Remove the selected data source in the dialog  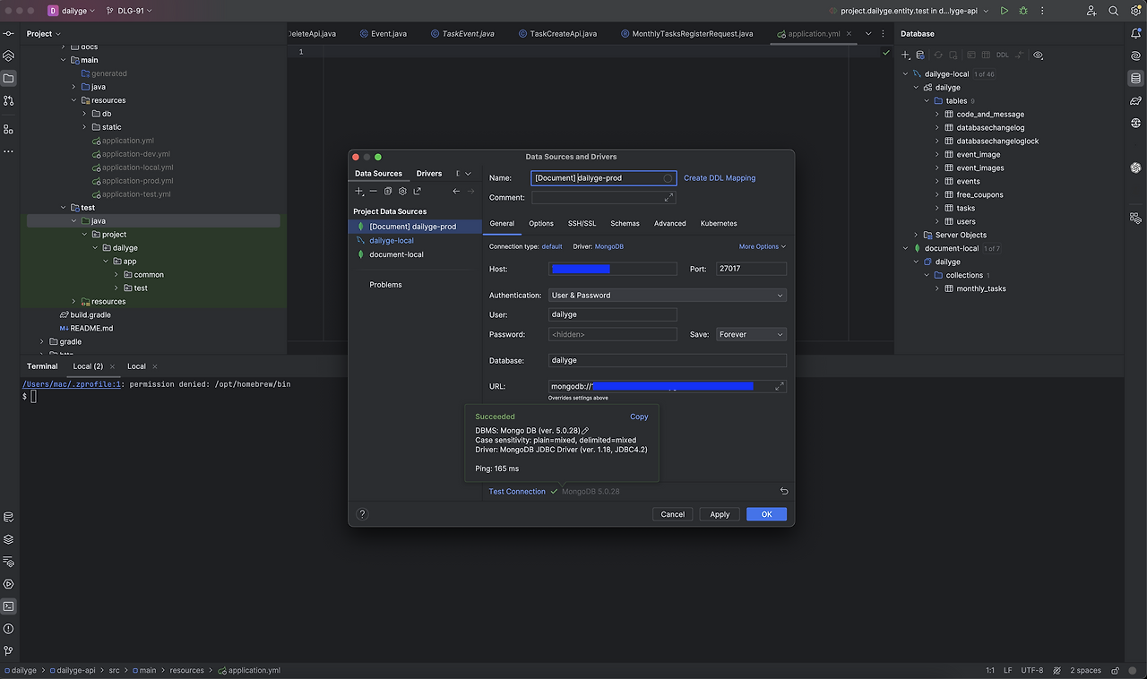[x=374, y=191]
